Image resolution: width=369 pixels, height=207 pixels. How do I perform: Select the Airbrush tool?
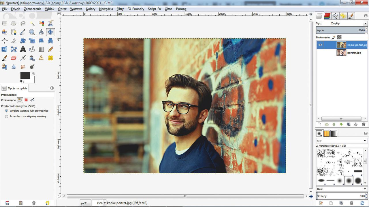23,58
